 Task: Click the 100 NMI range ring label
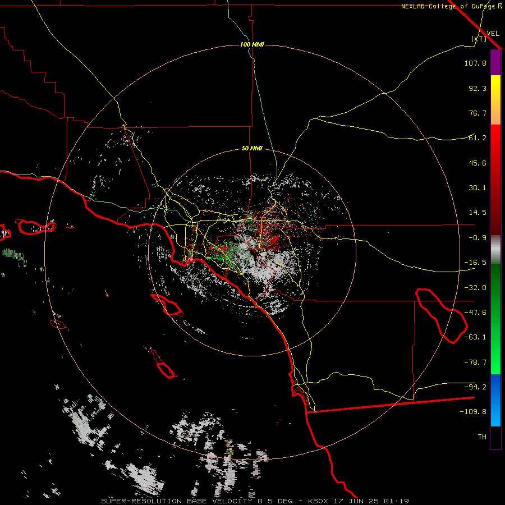(x=252, y=44)
